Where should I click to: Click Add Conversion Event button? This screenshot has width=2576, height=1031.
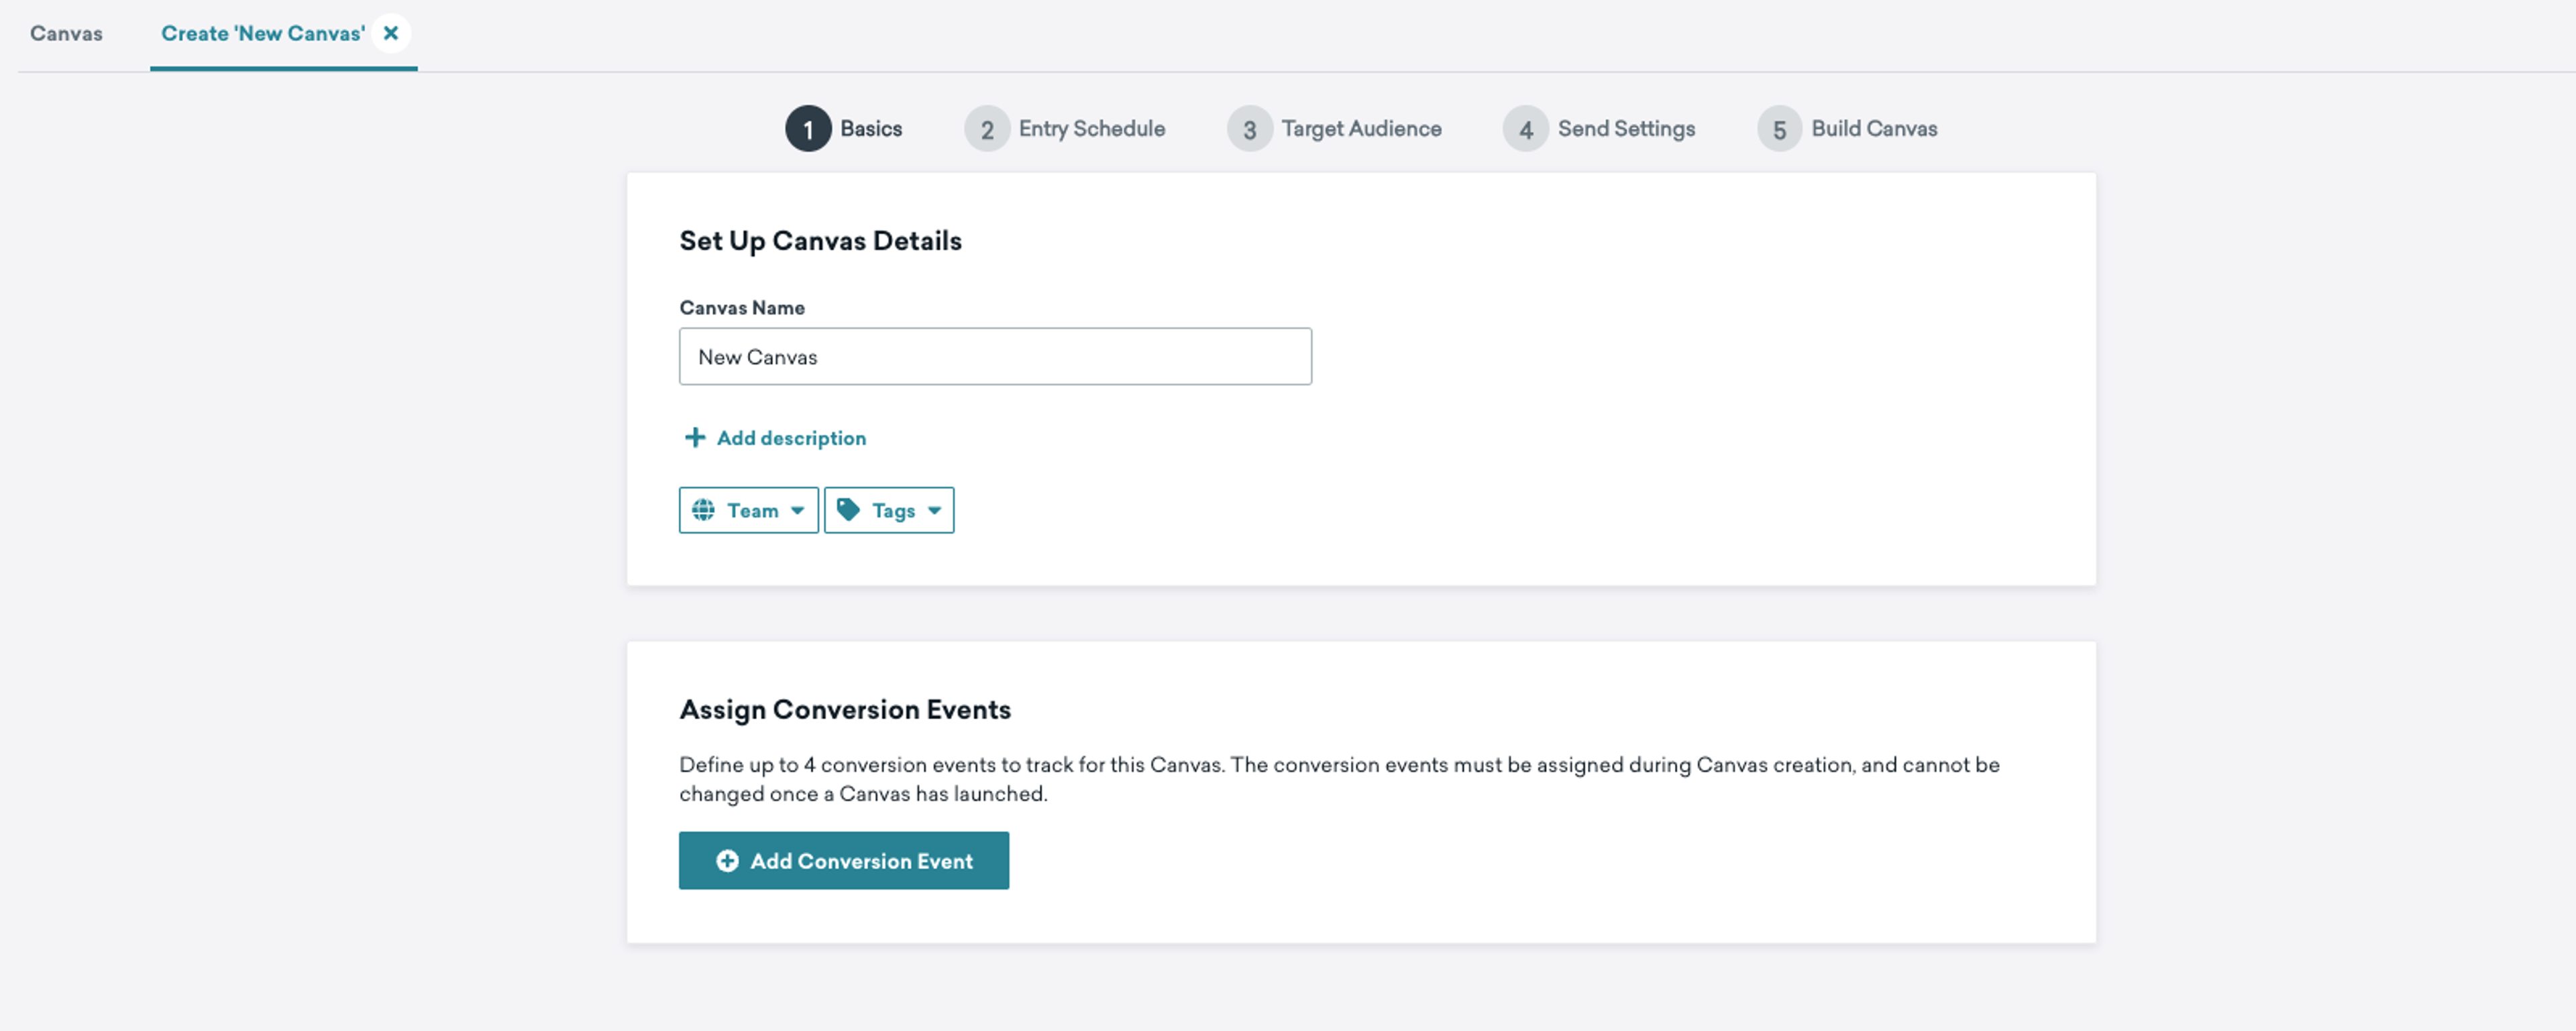pyautogui.click(x=845, y=860)
